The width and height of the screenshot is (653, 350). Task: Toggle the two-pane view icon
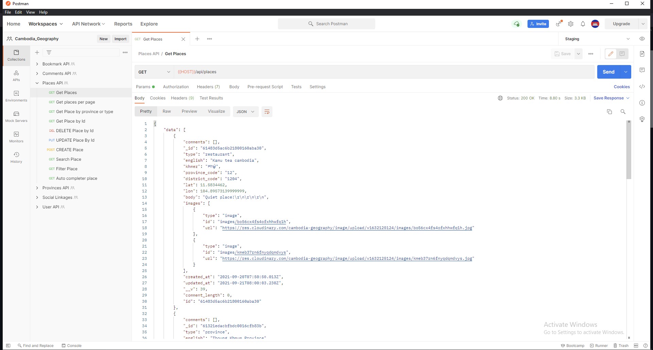tap(636, 346)
